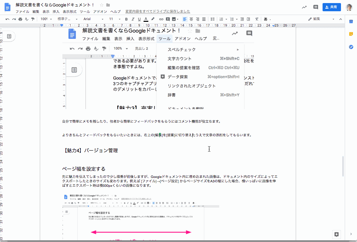357x242 pixels.
Task: Expand the image insert dropdown arrow
Action: pyautogui.click(x=178, y=19)
